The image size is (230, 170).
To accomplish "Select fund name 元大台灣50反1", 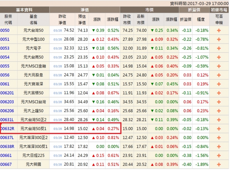I will coord(34,129).
